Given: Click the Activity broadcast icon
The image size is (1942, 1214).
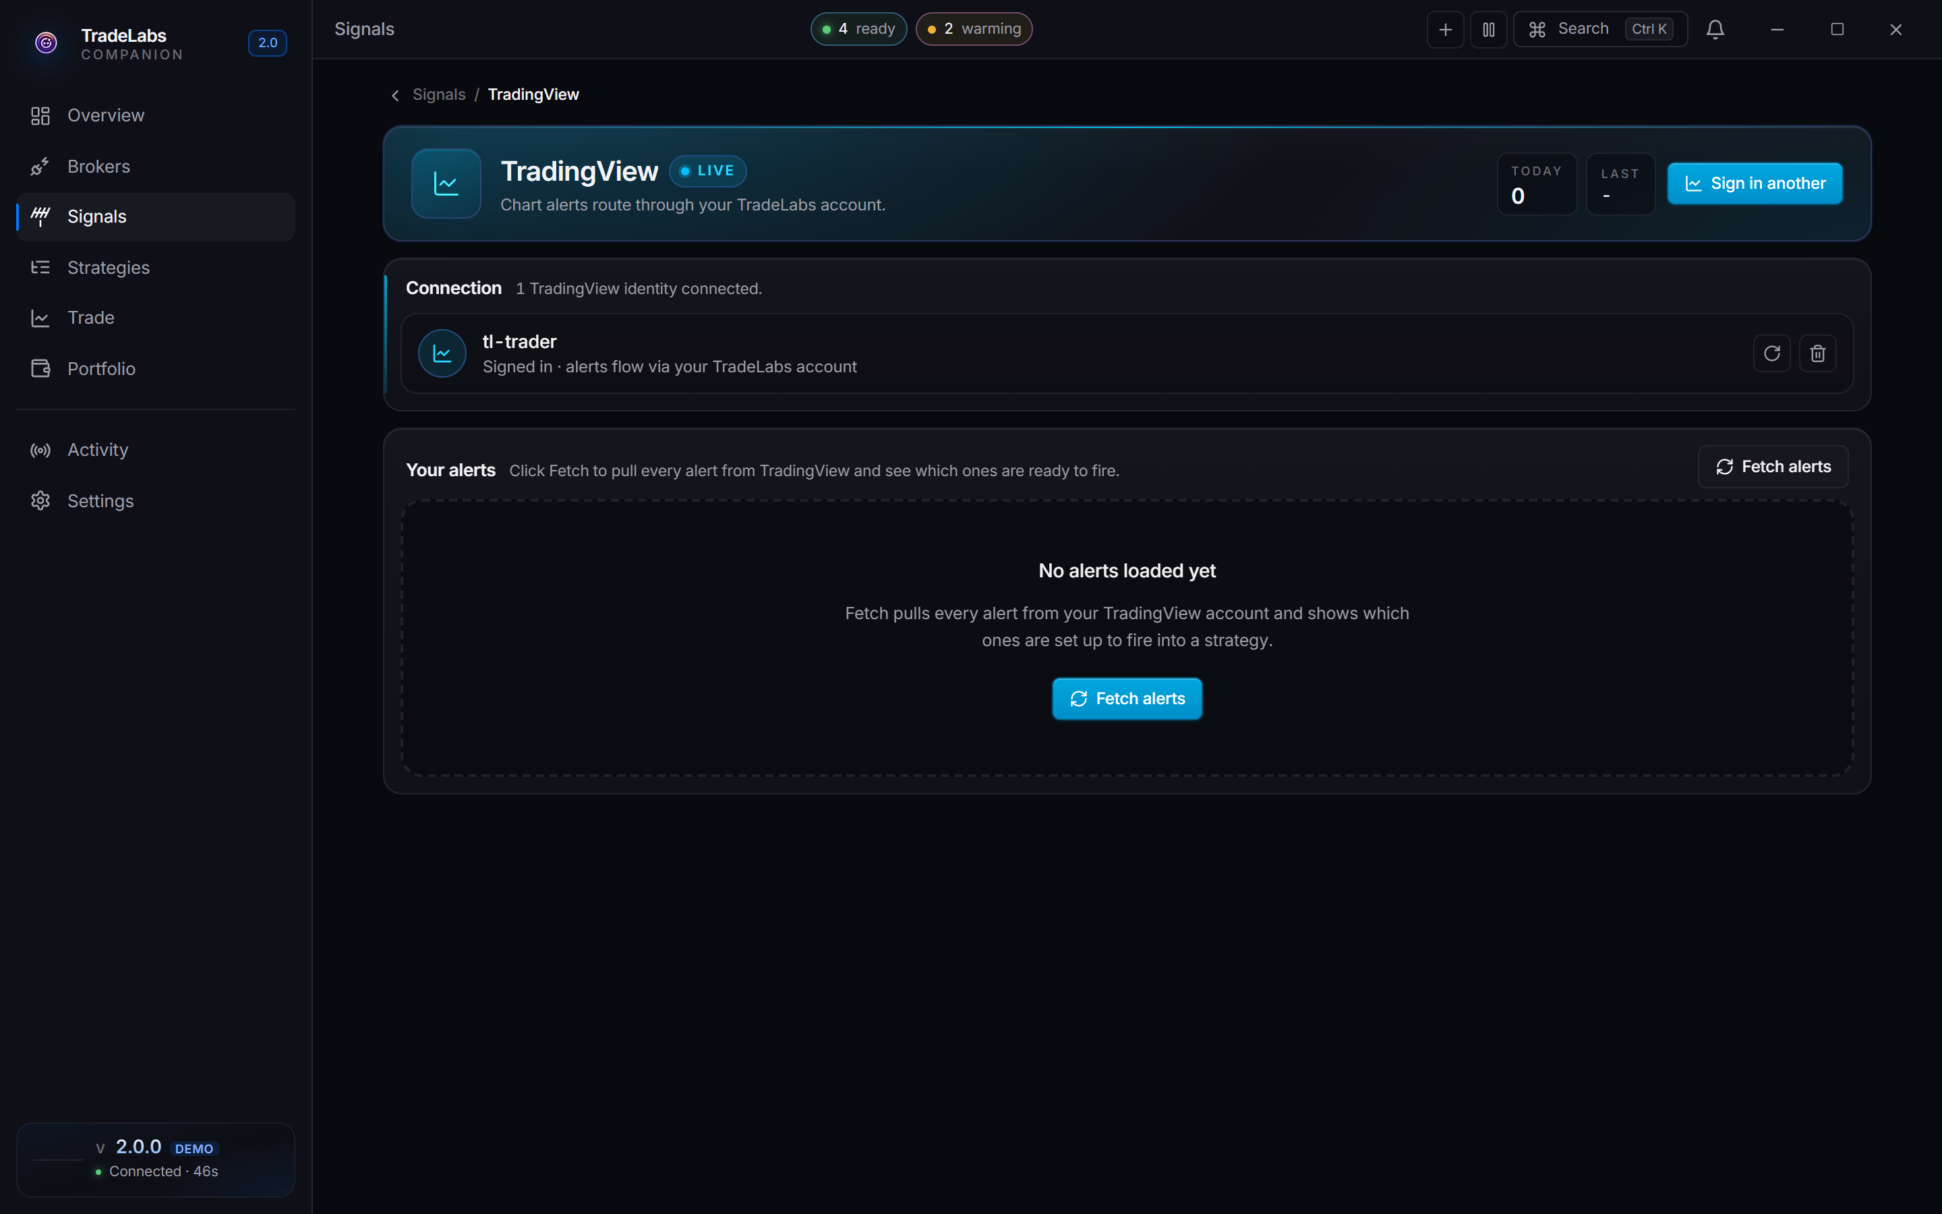Looking at the screenshot, I should [x=40, y=451].
